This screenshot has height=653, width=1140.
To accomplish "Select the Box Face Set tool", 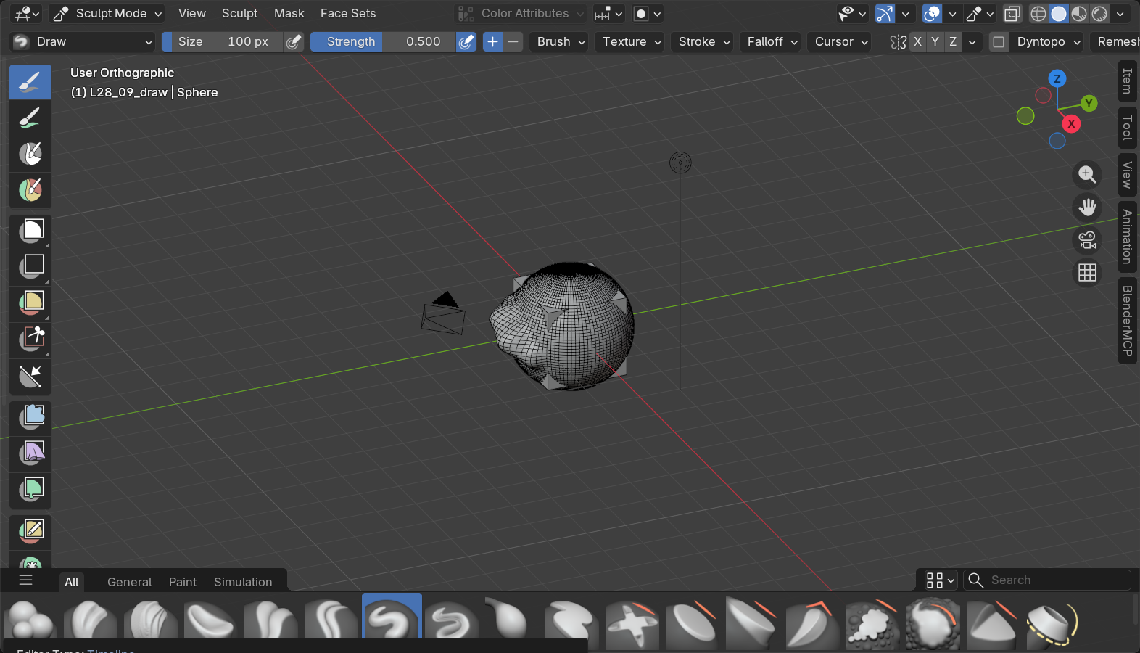I will tap(30, 304).
